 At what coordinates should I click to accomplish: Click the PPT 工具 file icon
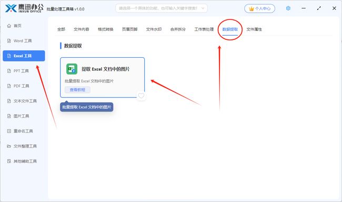pos(9,71)
